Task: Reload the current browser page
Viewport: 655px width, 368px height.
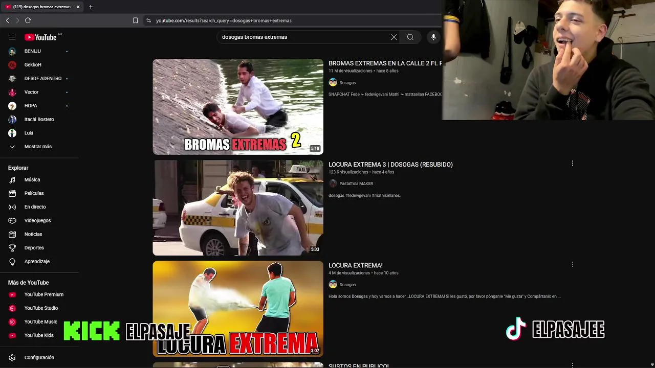Action: (x=28, y=20)
